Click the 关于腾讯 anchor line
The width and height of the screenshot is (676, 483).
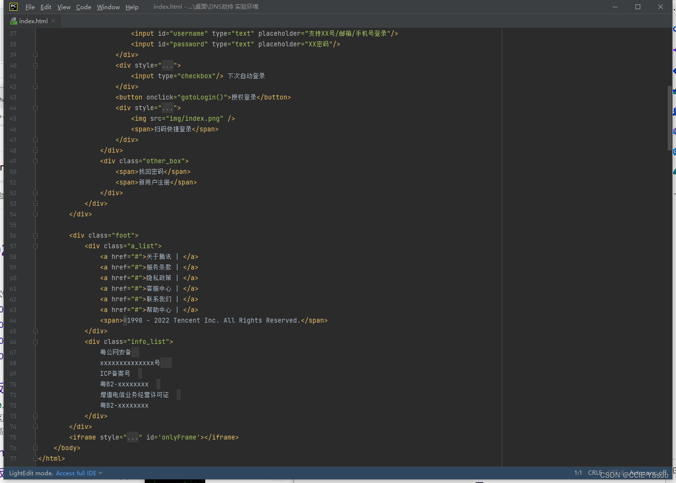tap(149, 256)
